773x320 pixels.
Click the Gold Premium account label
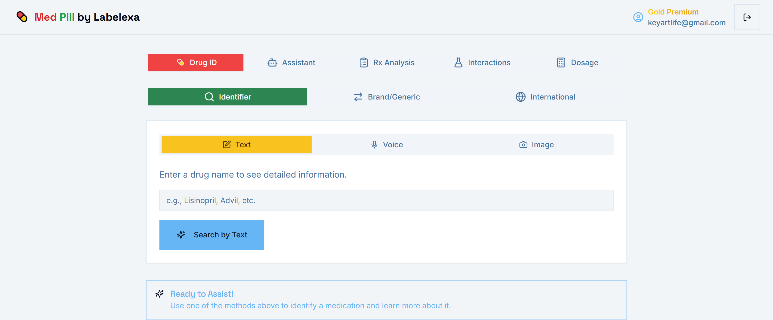click(x=674, y=12)
